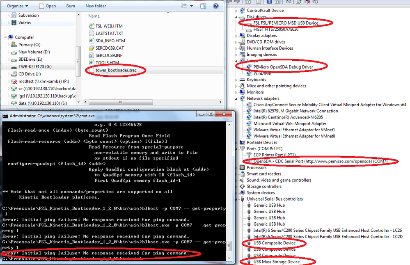Click the cmd window vertical scrollbar thumb

(x=229, y=246)
